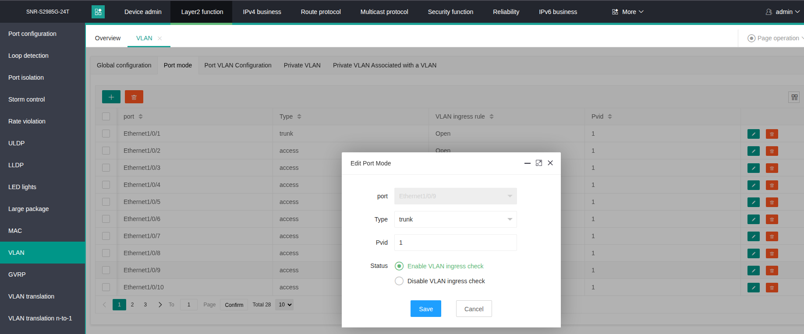Tick checkbox for Ethernet1/0/1 row

[x=106, y=134]
